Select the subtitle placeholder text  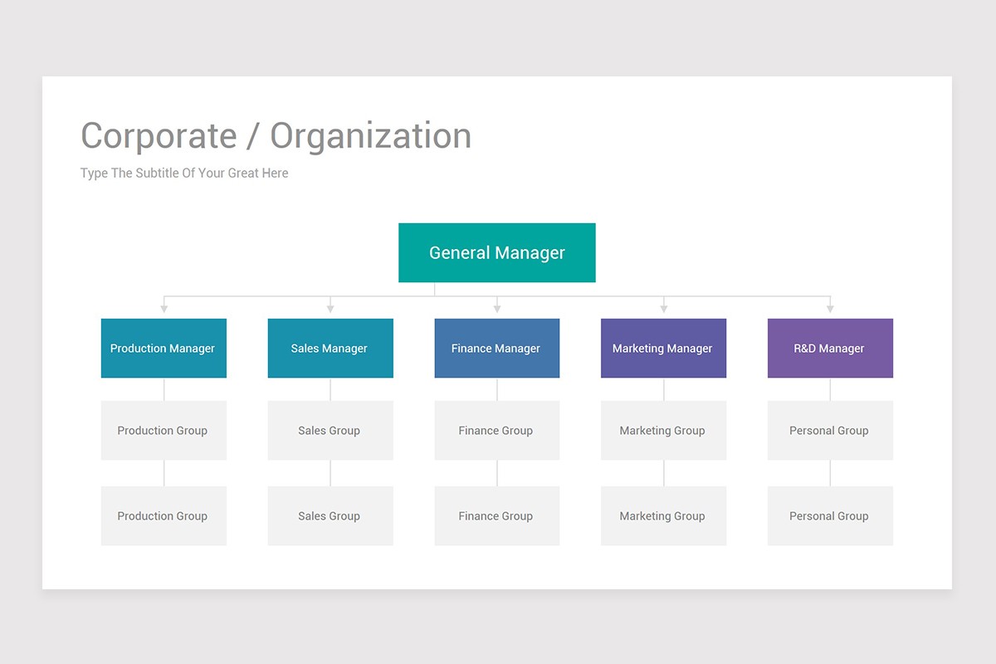pos(184,173)
